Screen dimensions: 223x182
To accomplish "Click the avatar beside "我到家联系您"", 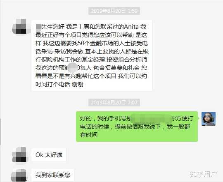I will pyautogui.click(x=19, y=175).
